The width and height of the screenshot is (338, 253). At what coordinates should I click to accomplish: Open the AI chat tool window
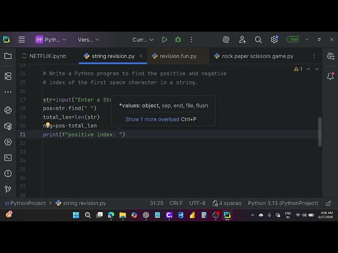[x=330, y=56]
